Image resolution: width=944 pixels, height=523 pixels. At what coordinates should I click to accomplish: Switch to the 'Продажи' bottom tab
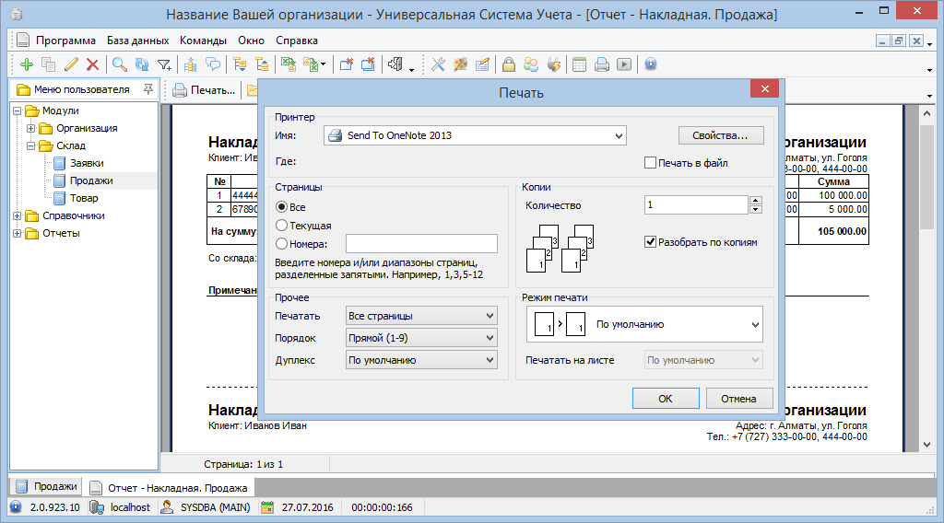pos(46,486)
